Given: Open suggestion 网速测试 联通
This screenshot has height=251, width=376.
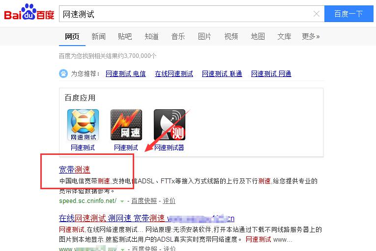Looking at the screenshot, I should click(222, 74).
